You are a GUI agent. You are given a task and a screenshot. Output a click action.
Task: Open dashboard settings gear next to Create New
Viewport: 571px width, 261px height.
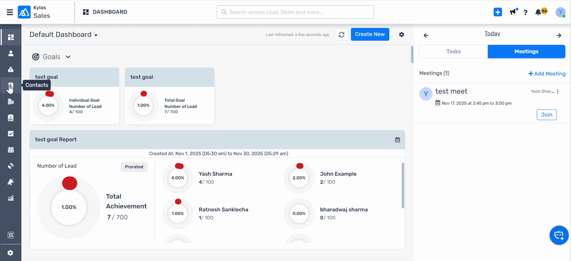point(402,34)
